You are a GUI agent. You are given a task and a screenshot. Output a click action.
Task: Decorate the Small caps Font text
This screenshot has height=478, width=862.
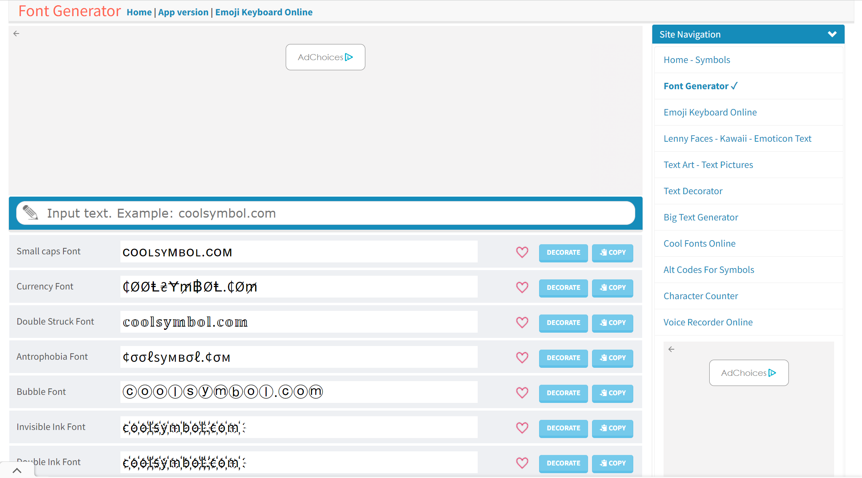563,253
